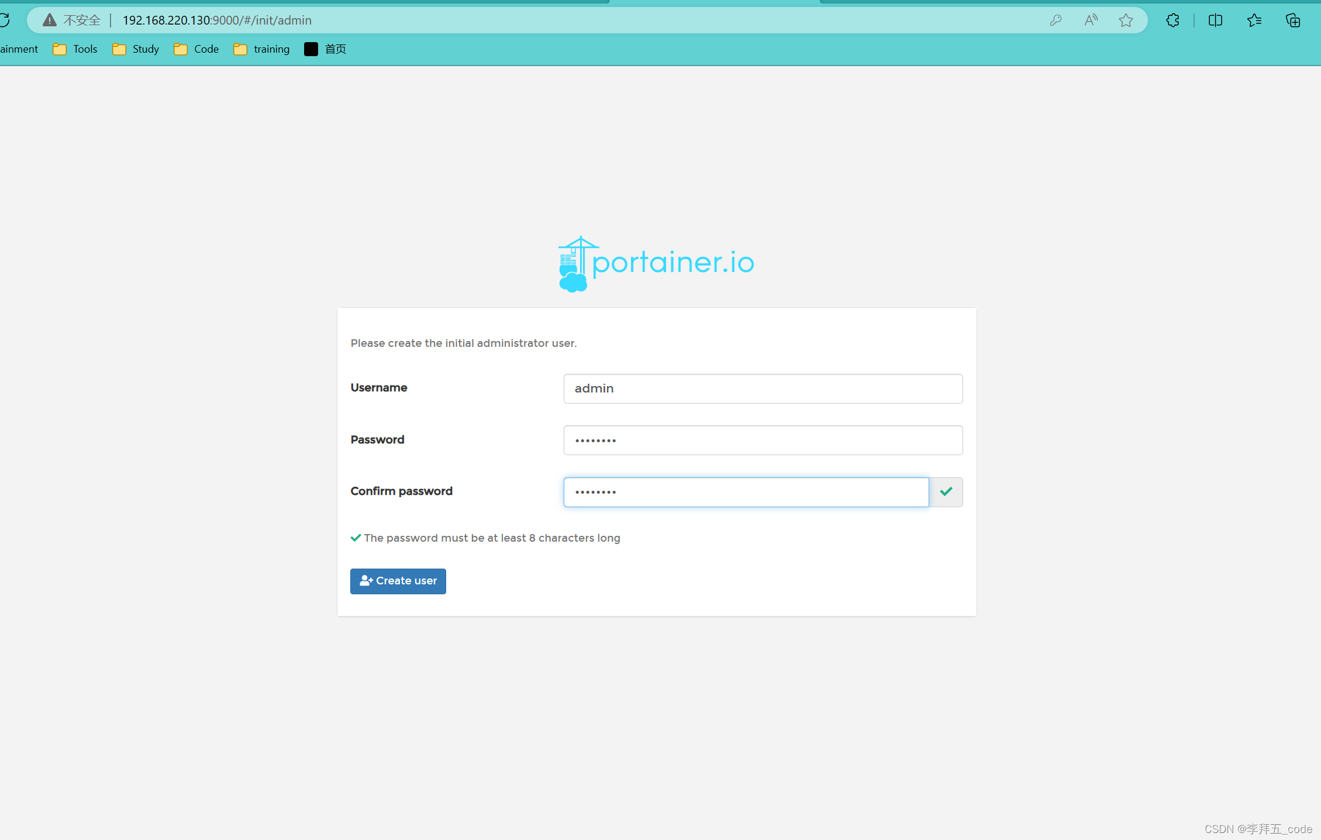
Task: Click the Username input field
Action: click(x=763, y=388)
